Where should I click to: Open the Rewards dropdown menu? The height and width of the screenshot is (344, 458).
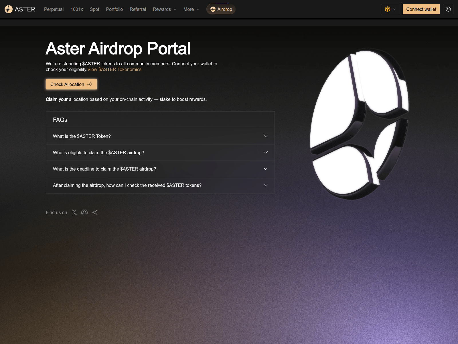pyautogui.click(x=164, y=9)
